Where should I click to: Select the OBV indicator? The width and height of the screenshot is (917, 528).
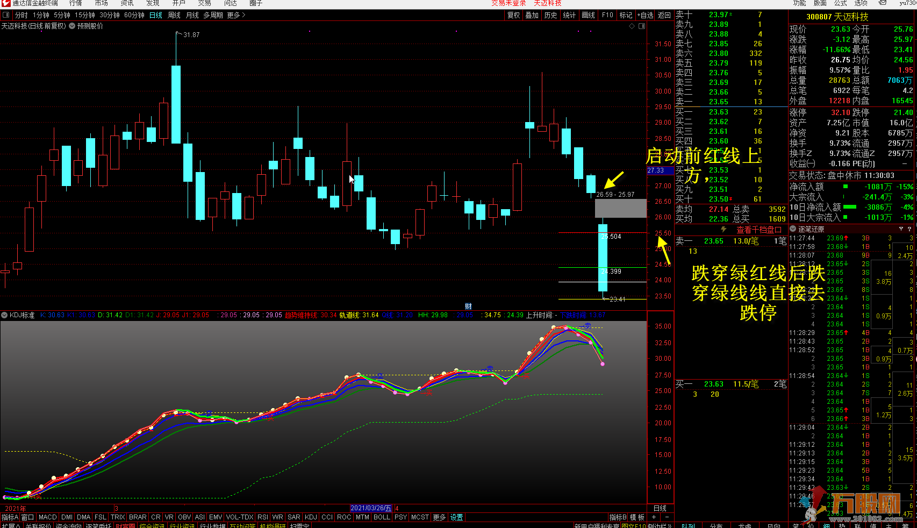click(184, 517)
